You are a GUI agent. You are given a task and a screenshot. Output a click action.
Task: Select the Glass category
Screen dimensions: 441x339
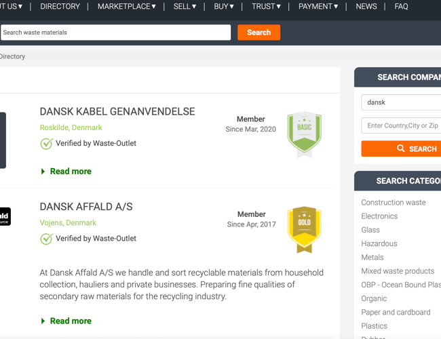[x=370, y=230]
